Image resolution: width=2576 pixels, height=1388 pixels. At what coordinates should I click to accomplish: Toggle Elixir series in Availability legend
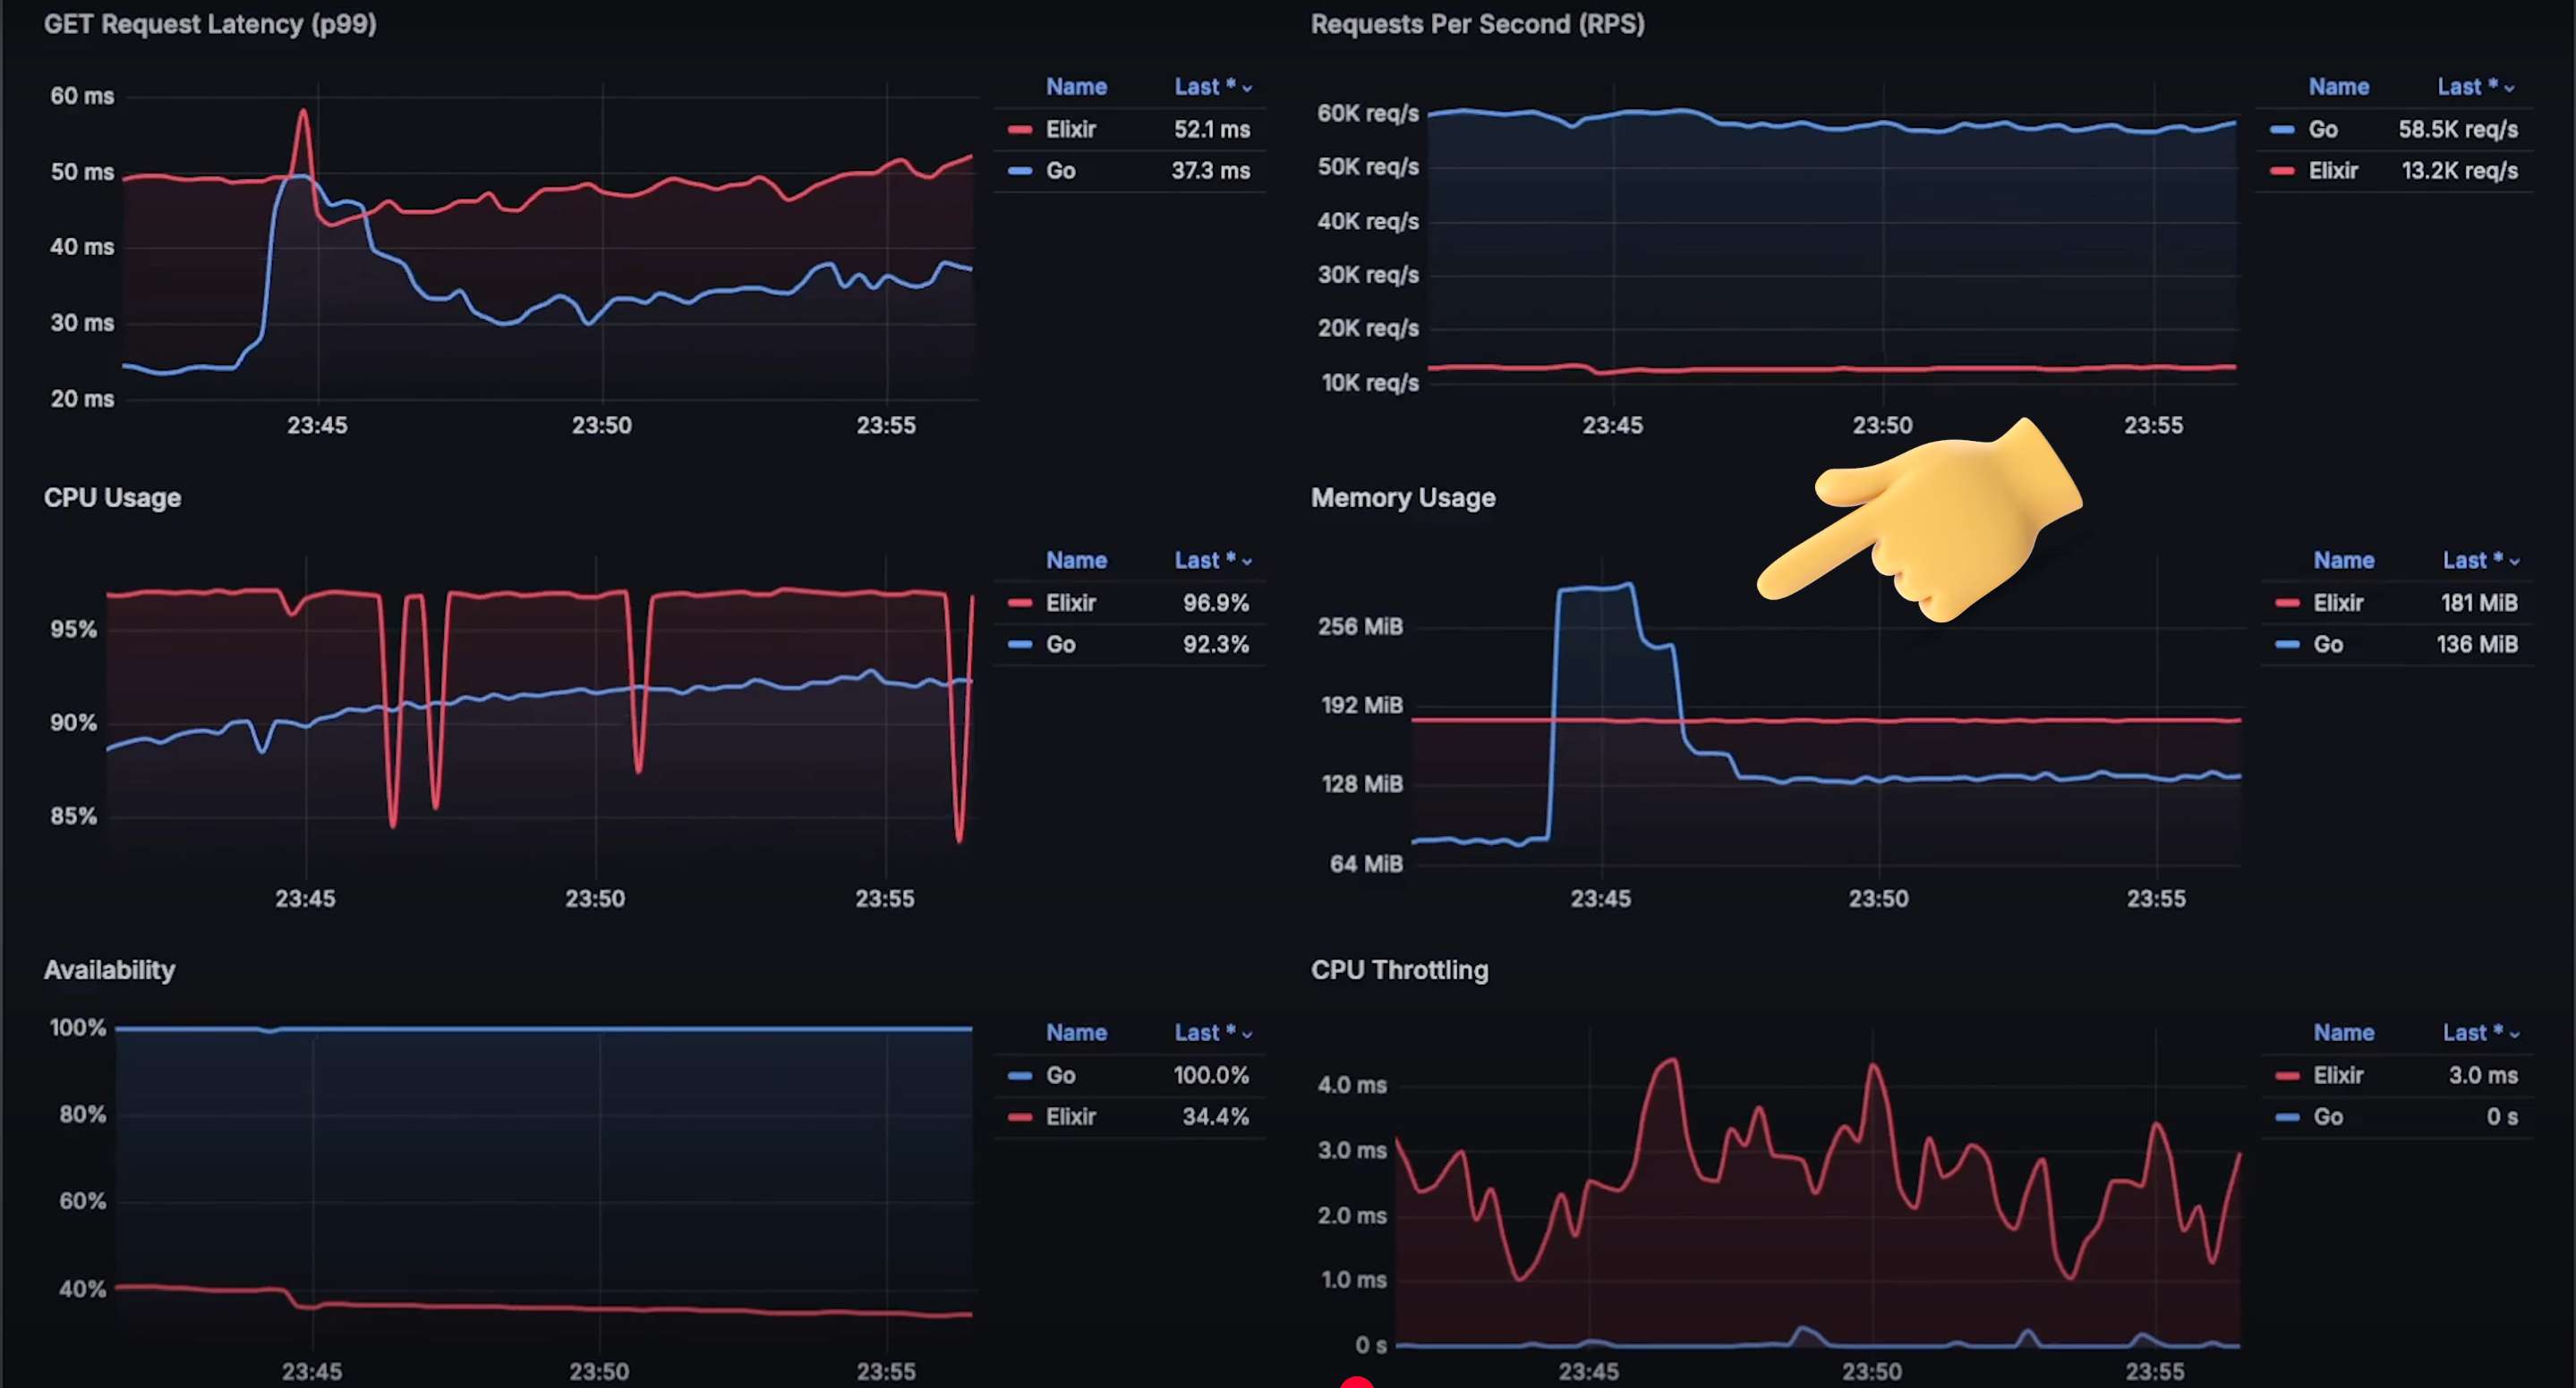(1070, 1116)
